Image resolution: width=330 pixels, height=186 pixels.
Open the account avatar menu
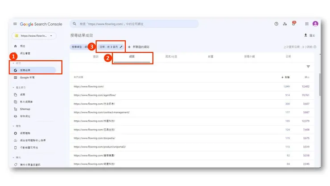tap(315, 24)
